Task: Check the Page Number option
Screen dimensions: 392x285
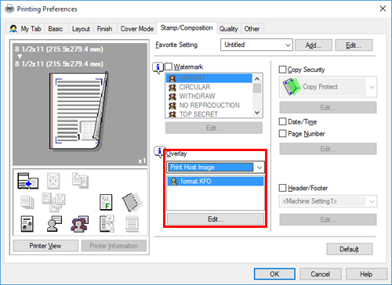Action: pos(282,134)
